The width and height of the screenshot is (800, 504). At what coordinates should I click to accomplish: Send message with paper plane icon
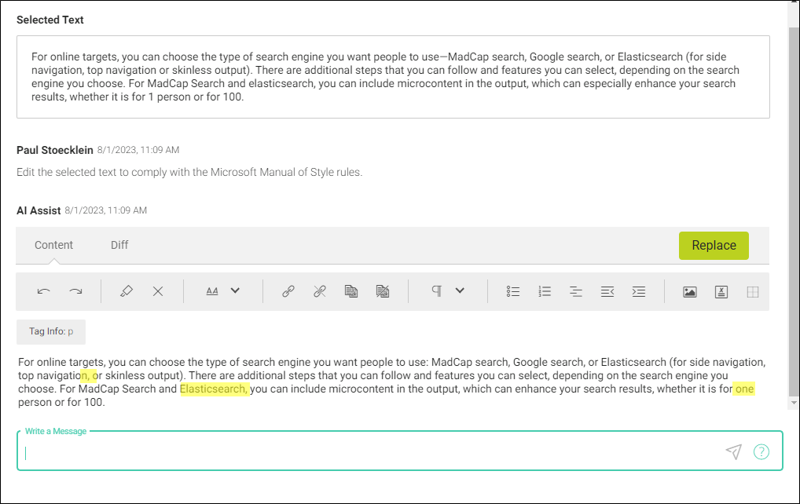coord(734,451)
